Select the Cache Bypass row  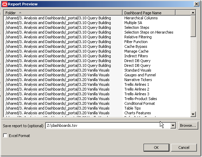97,46
